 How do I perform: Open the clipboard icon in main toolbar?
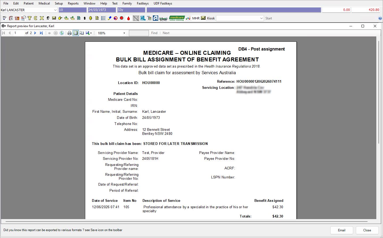(x=11, y=18)
